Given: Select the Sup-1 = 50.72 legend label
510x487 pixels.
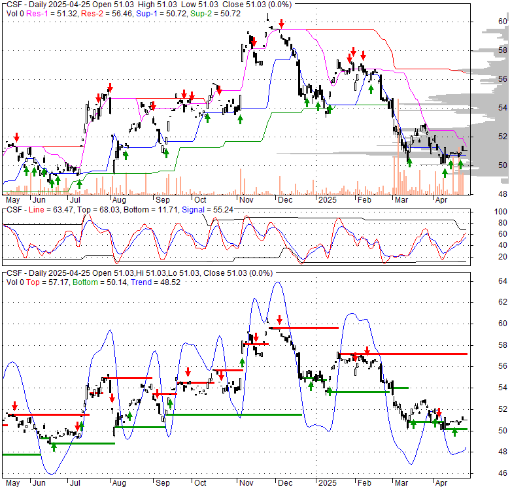Looking at the screenshot, I should [162, 14].
